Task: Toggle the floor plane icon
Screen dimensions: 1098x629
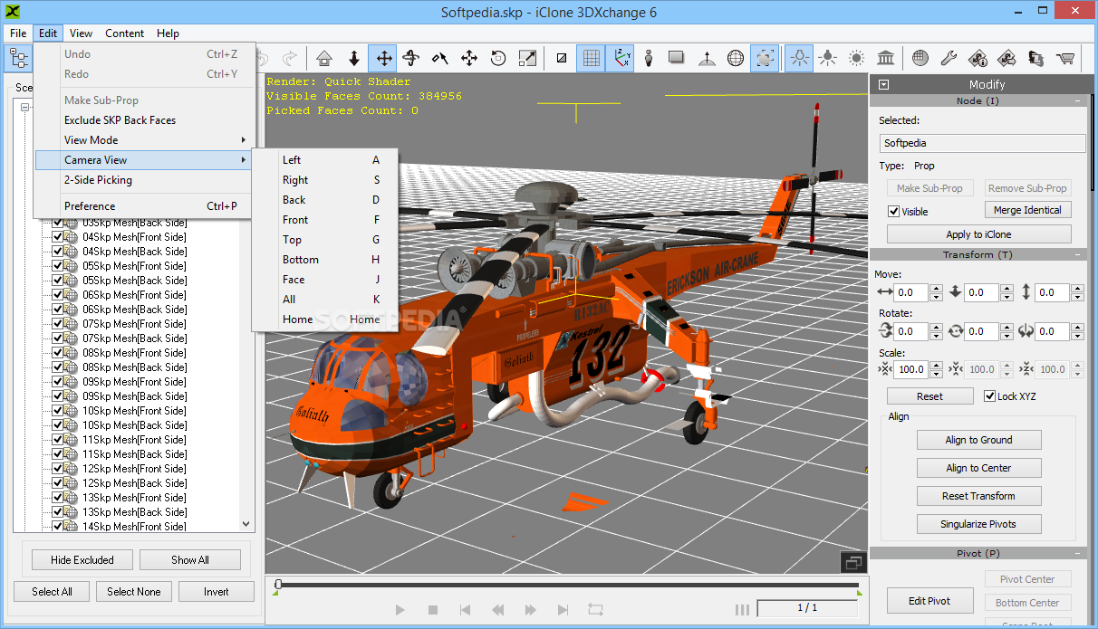Action: tap(677, 59)
